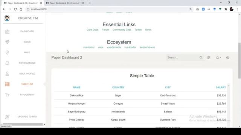Select the Sage Rodriguez name cell
This screenshot has width=241, height=135.
76,112
